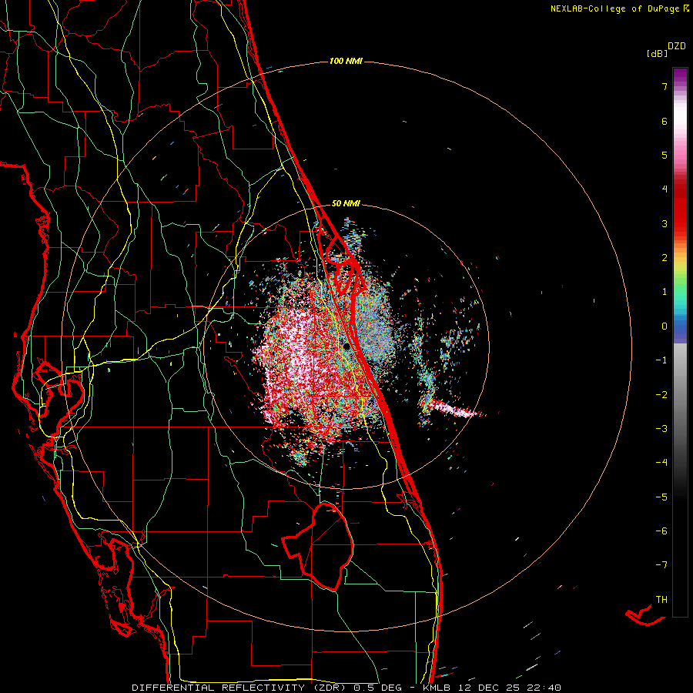Viewport: 693px width, 693px height.
Task: Click the 2 value on color scale
Action: pyautogui.click(x=665, y=258)
